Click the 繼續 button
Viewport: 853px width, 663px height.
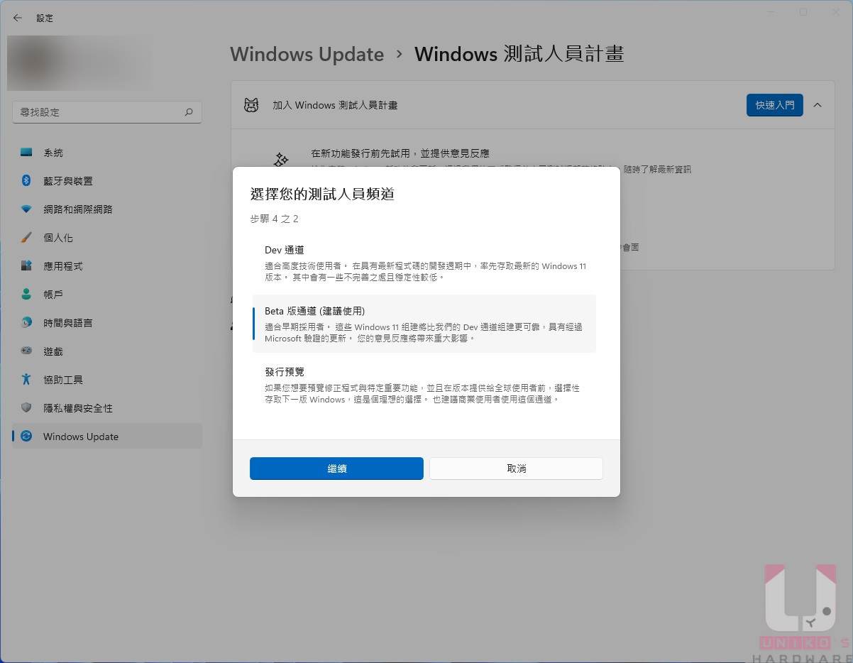(x=336, y=469)
